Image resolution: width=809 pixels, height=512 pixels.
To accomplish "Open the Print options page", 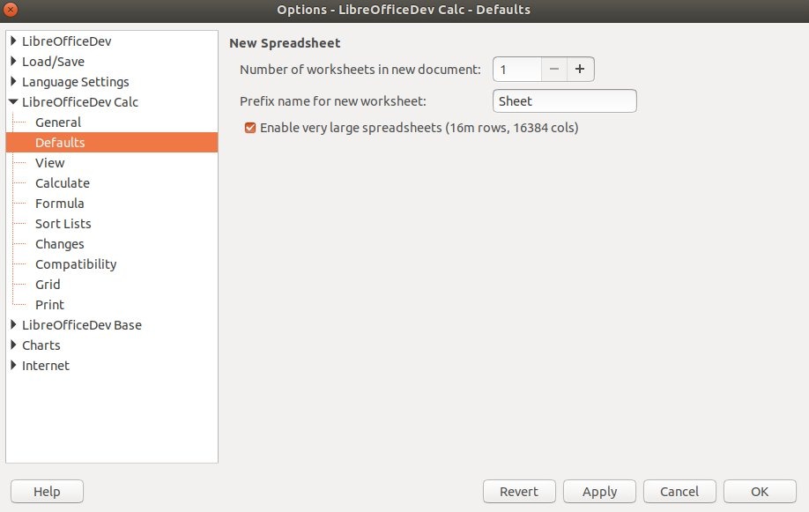I will coord(49,305).
